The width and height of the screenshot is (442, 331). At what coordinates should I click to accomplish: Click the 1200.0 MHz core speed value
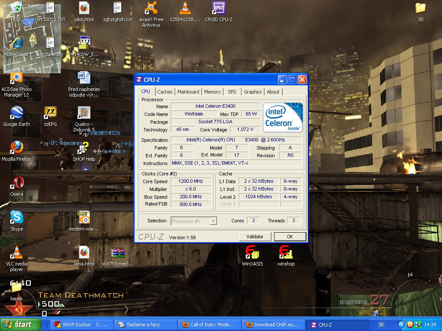[191, 181]
